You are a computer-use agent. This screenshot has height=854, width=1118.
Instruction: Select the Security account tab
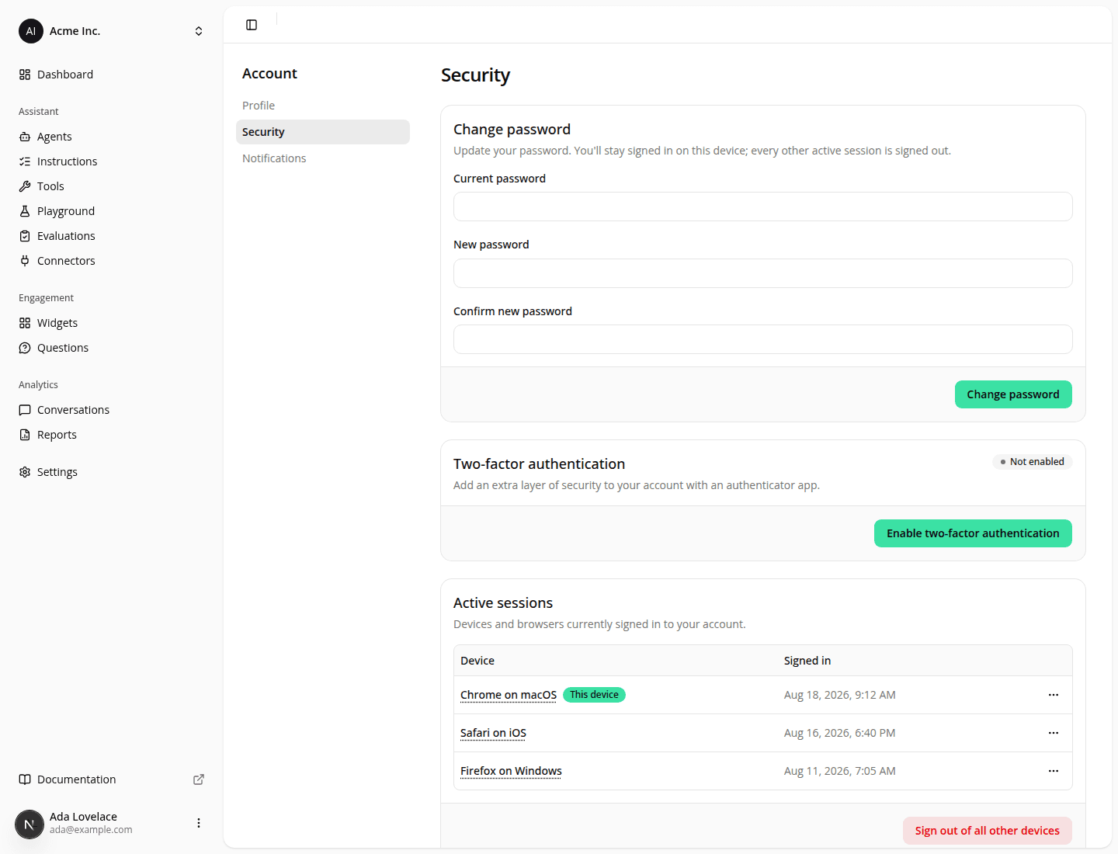click(x=323, y=132)
